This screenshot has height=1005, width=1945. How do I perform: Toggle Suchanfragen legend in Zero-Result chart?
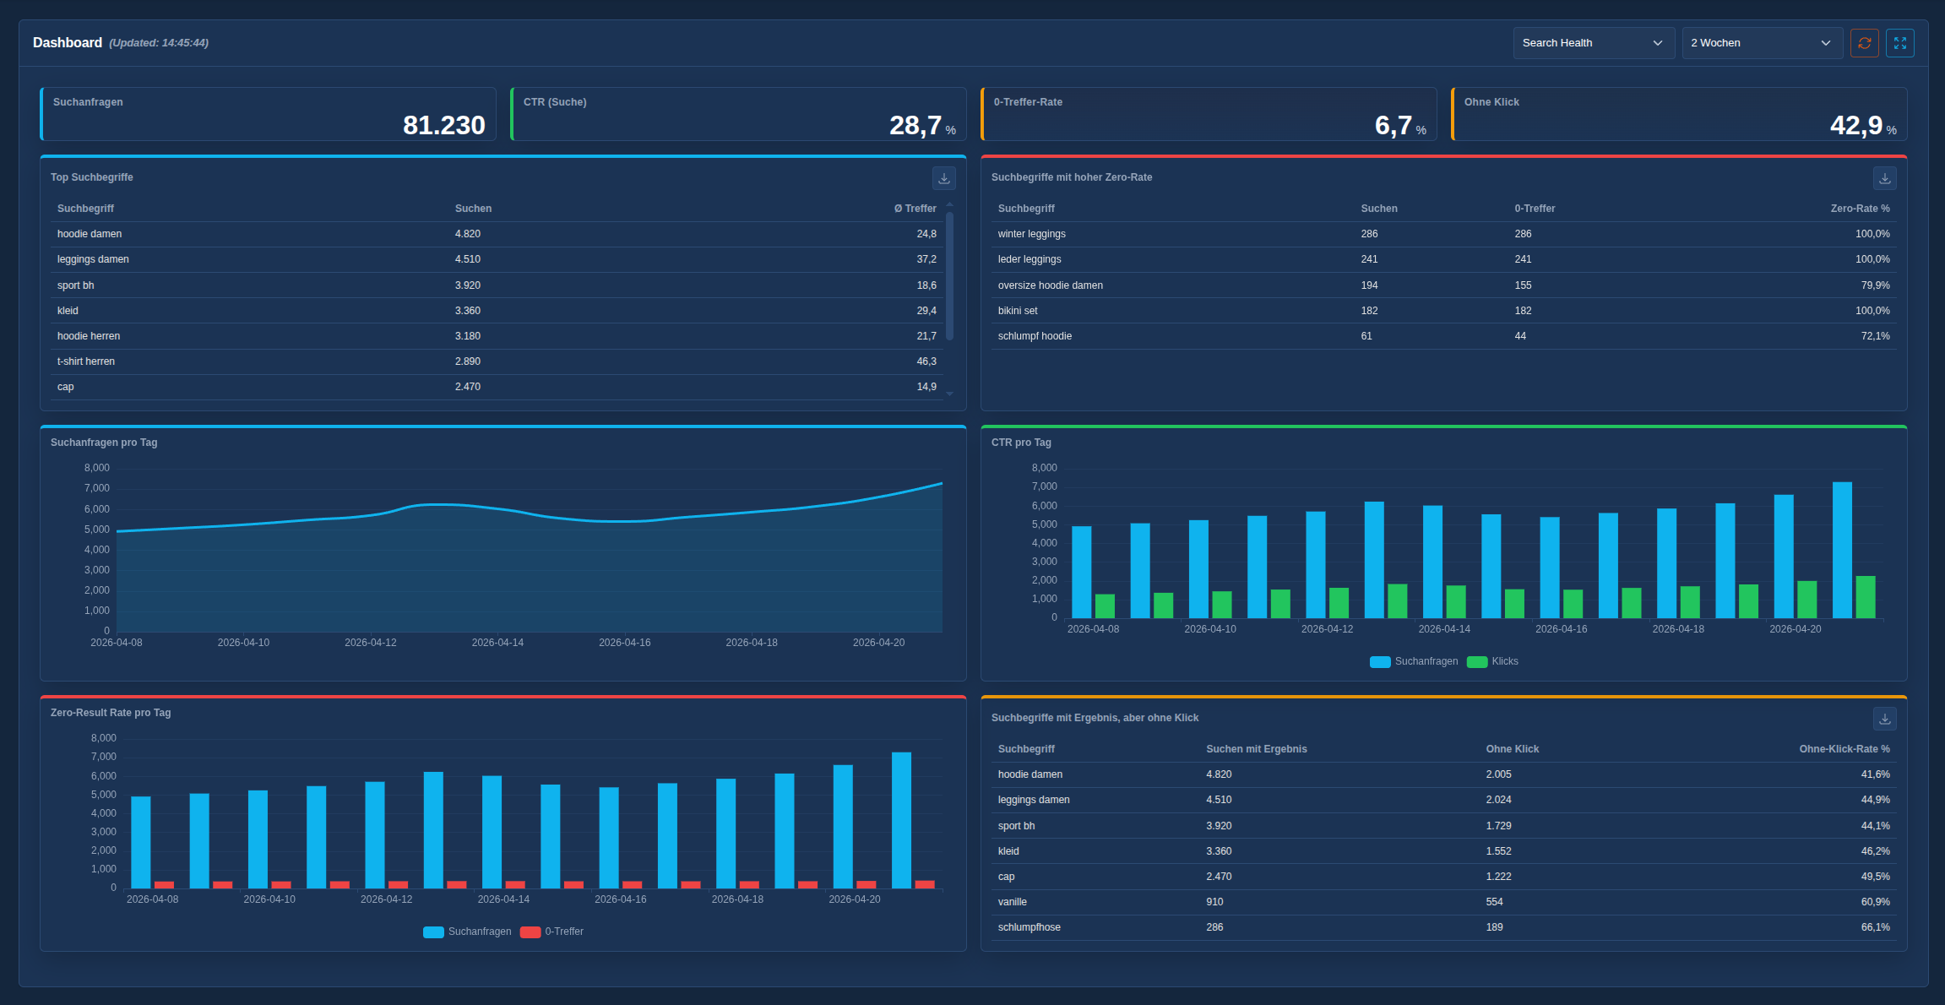467,932
